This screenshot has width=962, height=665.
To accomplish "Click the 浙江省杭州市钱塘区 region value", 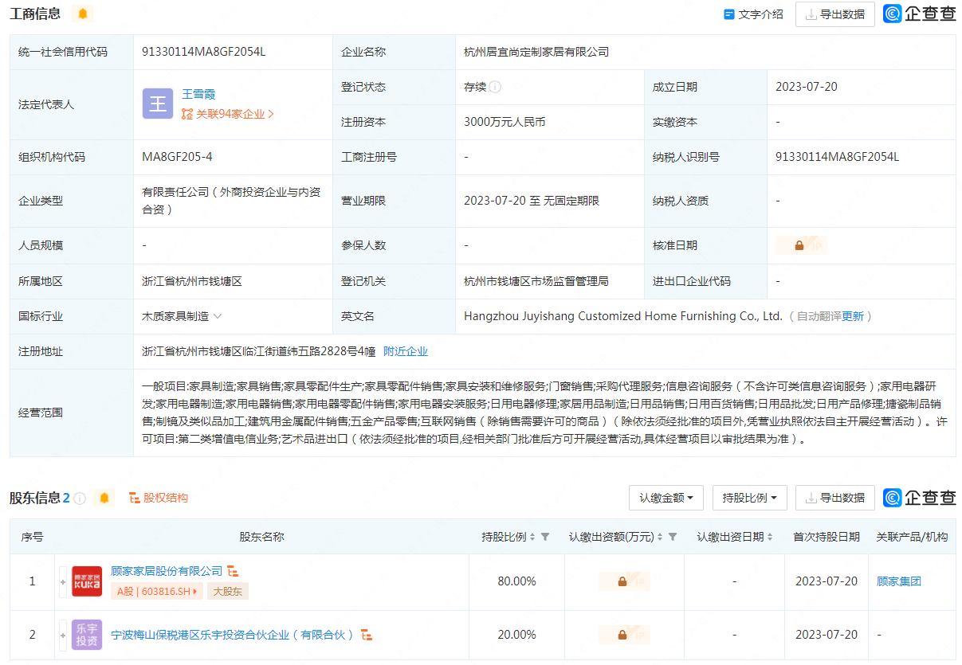I will [192, 281].
